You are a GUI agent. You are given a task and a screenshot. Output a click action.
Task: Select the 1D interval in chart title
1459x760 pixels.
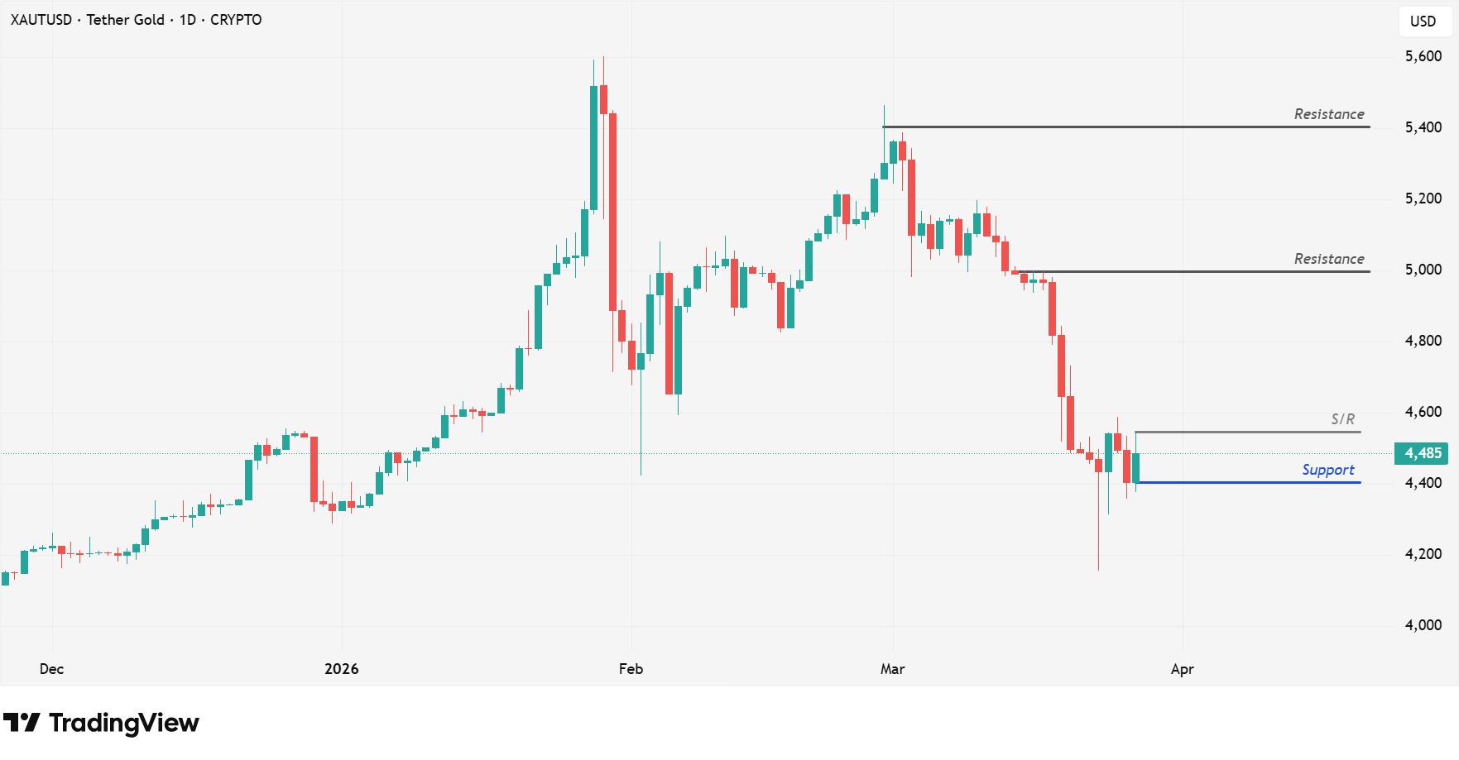(x=188, y=20)
